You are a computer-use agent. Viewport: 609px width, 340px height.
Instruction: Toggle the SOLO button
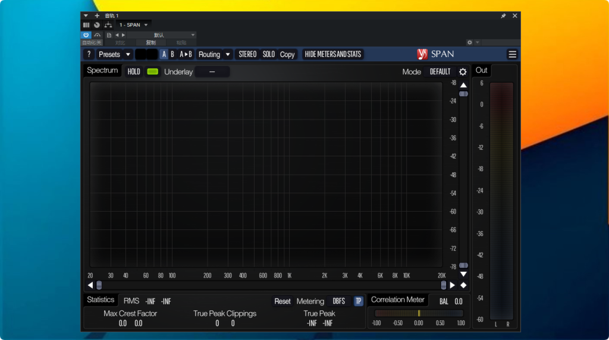point(268,54)
